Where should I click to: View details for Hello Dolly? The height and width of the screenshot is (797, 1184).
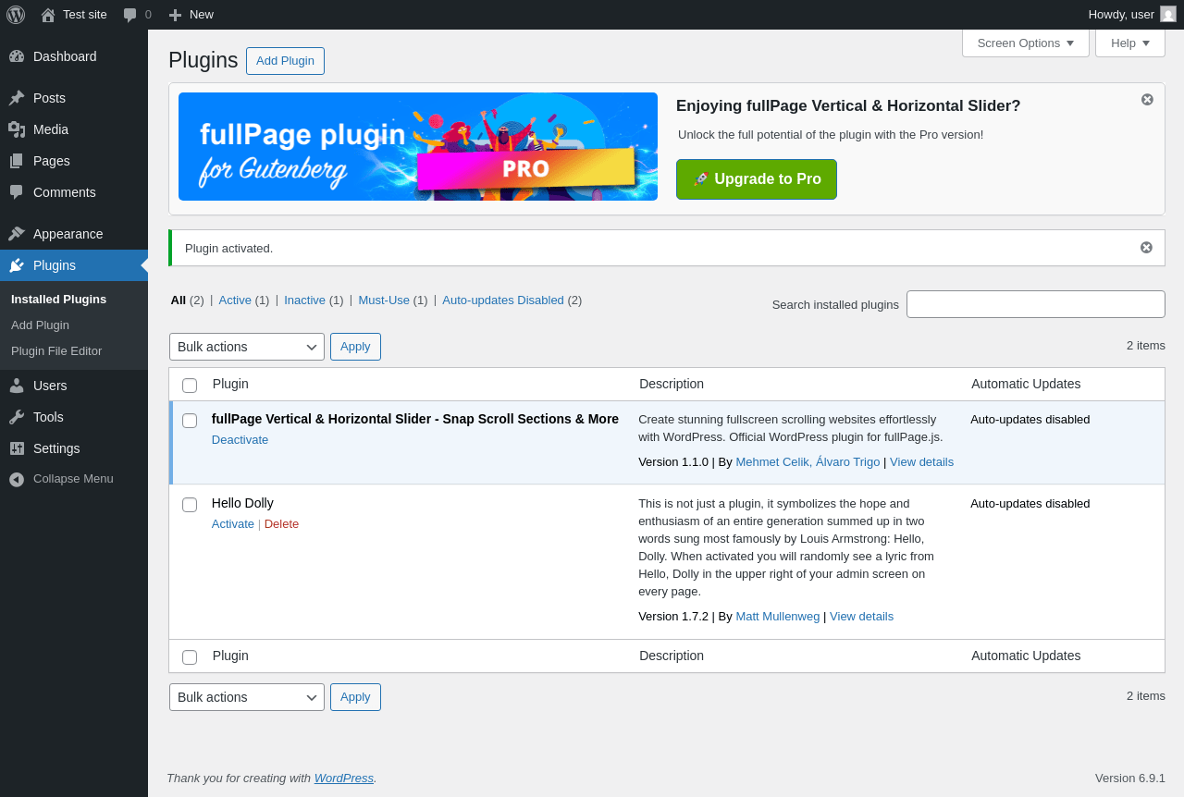coord(861,617)
